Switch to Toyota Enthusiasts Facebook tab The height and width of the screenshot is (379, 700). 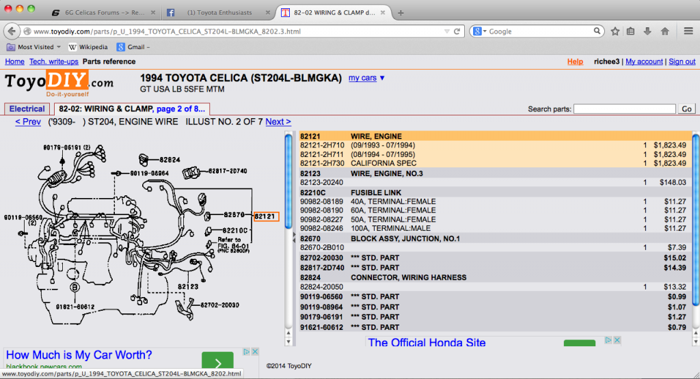(218, 12)
